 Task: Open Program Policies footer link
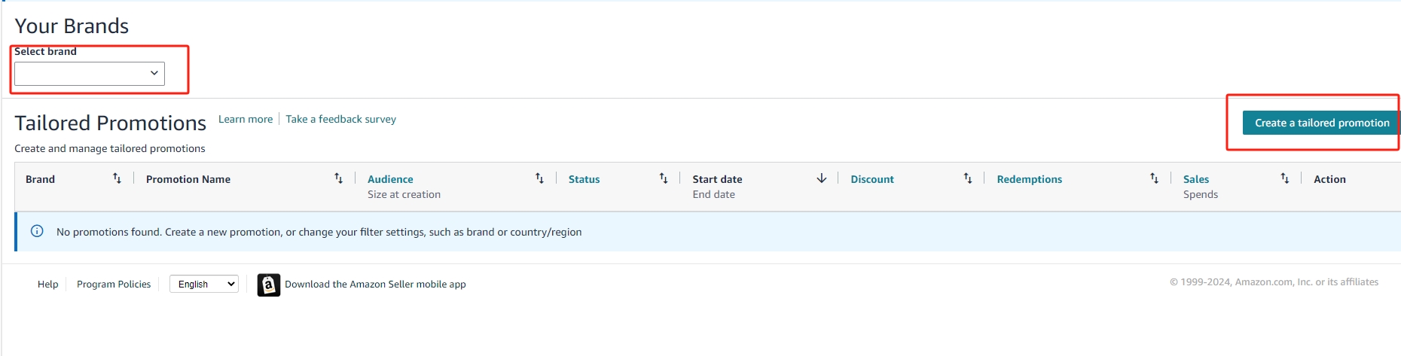pos(114,284)
